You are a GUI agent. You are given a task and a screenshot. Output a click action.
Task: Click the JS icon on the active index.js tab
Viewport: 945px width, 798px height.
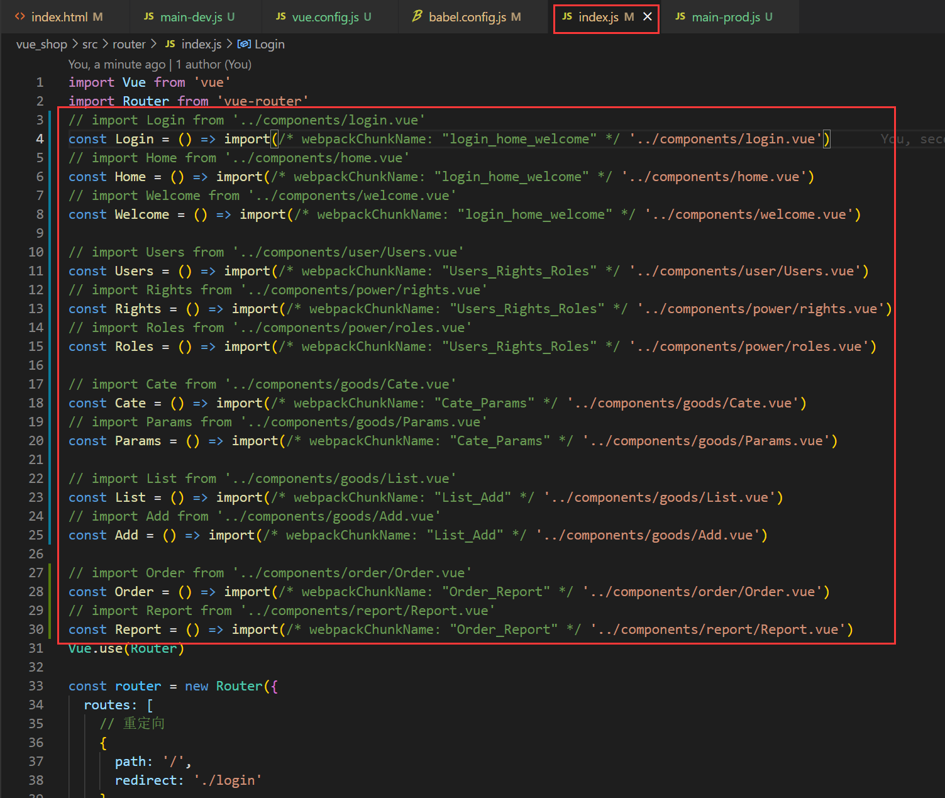(x=567, y=16)
